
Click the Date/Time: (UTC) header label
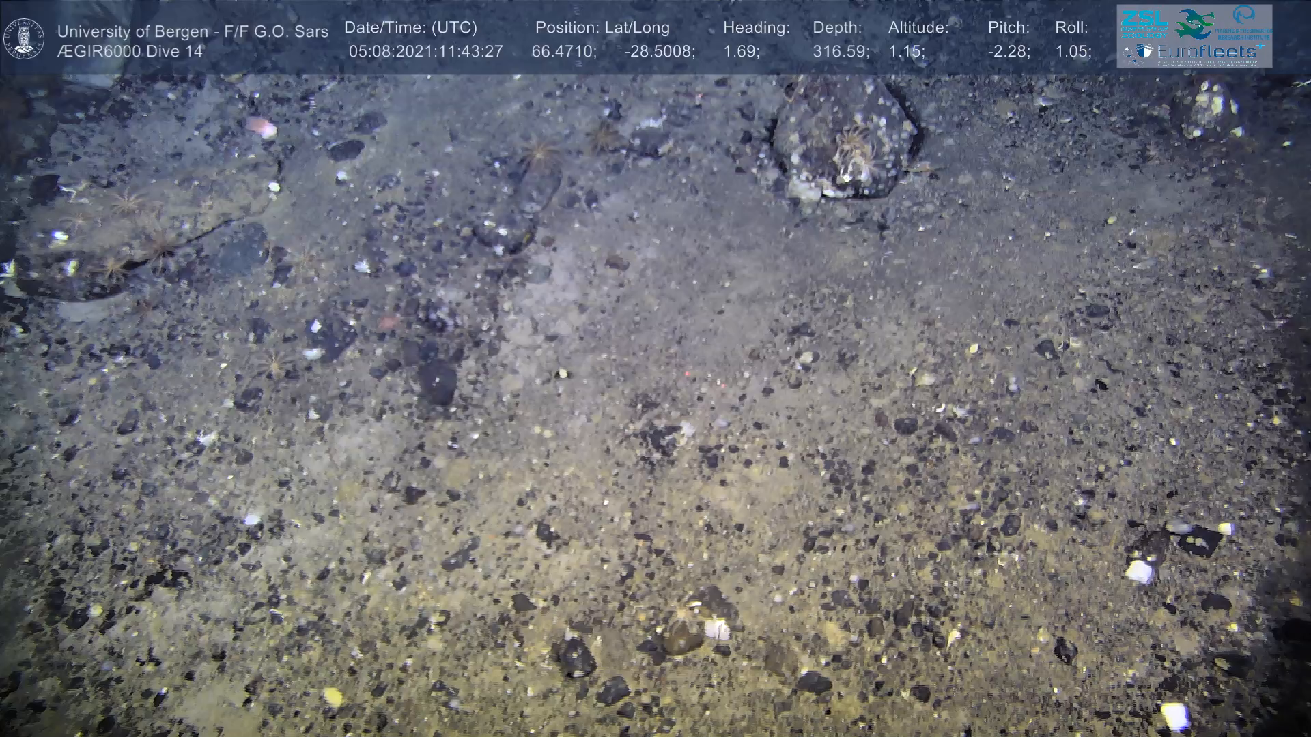[x=410, y=28]
